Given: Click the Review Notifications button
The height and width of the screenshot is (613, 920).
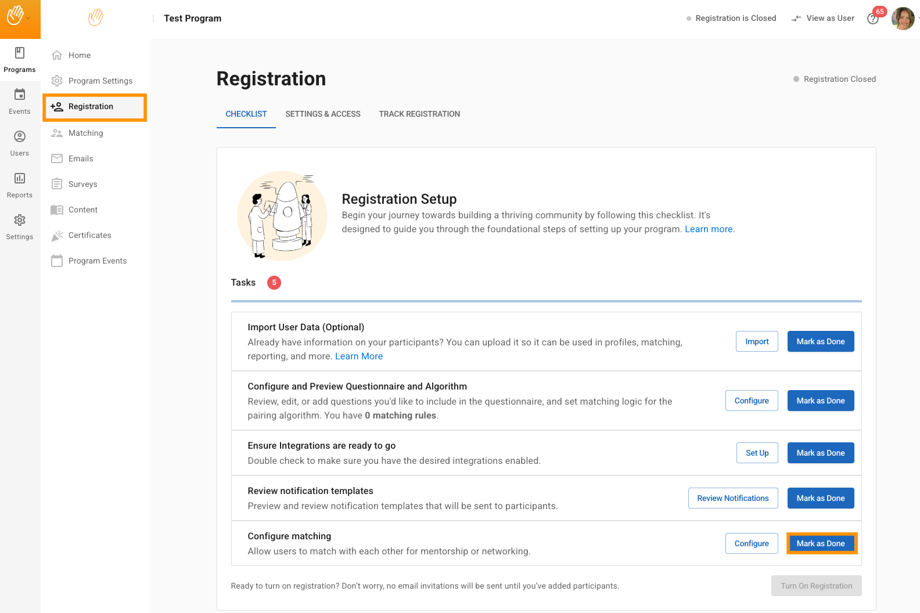Looking at the screenshot, I should 733,498.
